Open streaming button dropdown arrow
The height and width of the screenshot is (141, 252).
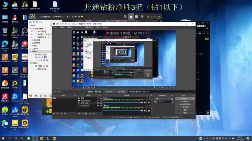click(x=193, y=99)
